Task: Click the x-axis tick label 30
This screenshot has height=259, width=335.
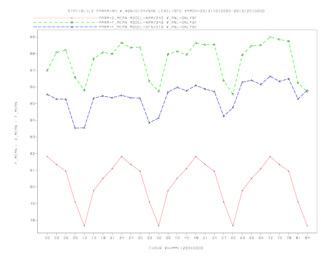Action: tap(140, 238)
